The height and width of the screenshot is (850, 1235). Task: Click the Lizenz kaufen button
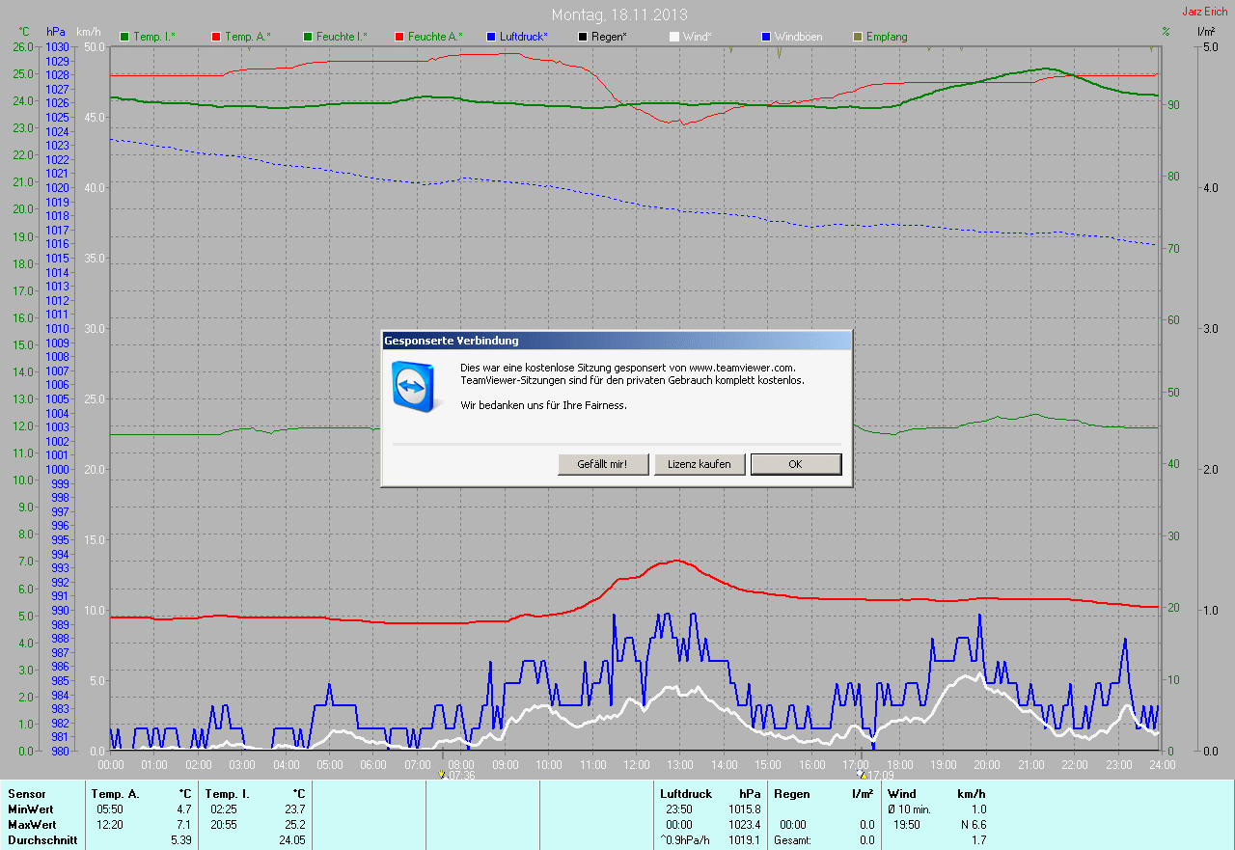coord(699,464)
